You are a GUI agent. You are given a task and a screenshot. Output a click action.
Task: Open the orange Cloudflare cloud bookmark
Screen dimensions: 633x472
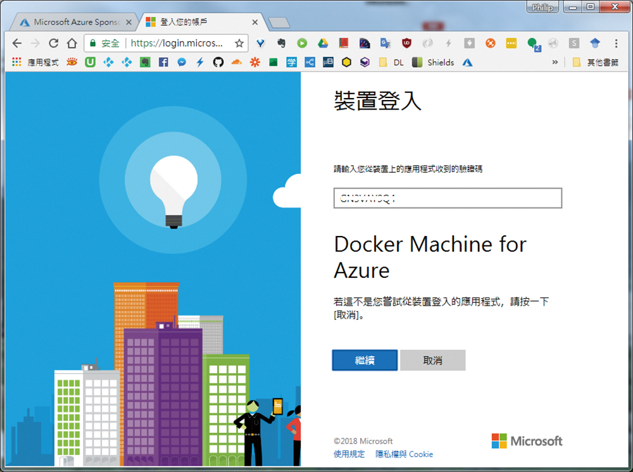click(237, 62)
